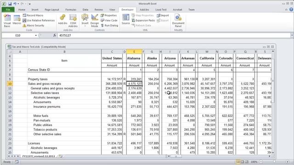Open the Name Box dropdown arrow
This screenshot has width=294, height=165.
pos(36,35)
